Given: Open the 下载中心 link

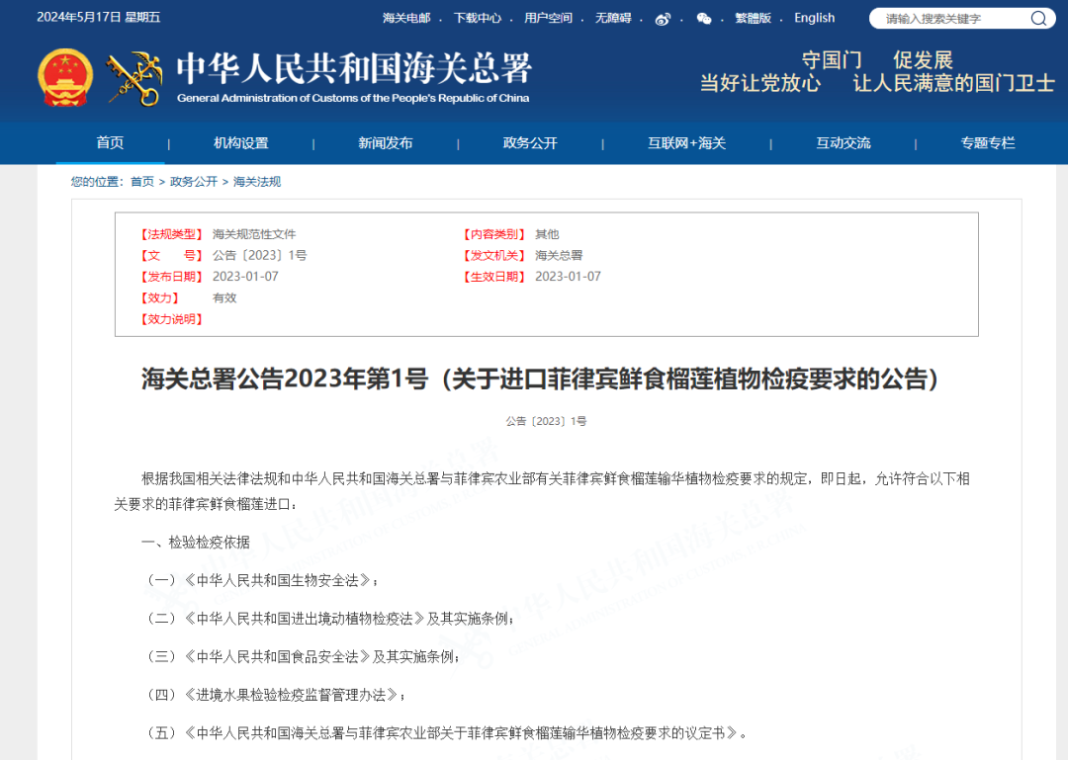Looking at the screenshot, I should click(478, 18).
